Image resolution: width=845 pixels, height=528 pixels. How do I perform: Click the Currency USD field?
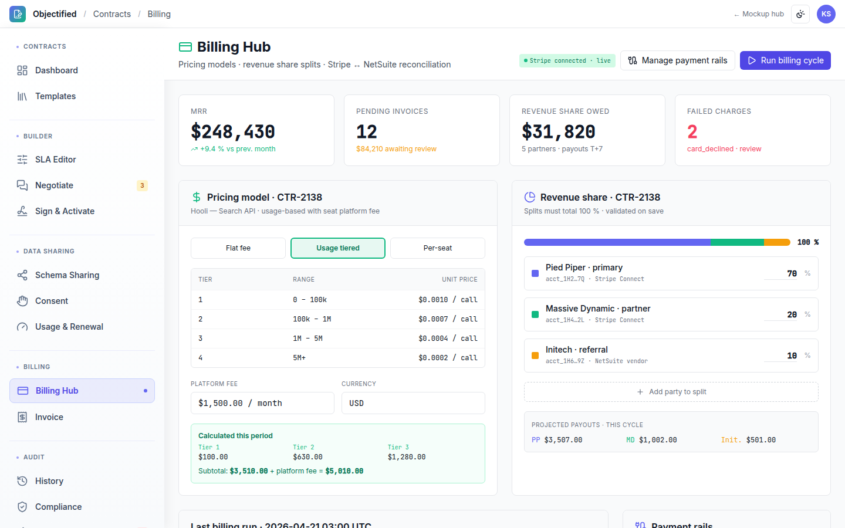tap(413, 403)
